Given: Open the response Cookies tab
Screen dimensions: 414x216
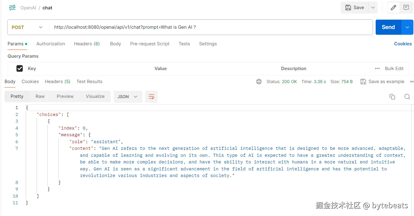Looking at the screenshot, I should pyautogui.click(x=30, y=82).
